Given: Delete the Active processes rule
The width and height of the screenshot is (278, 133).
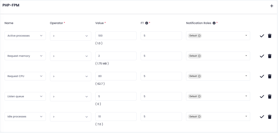Looking at the screenshot, I should [x=270, y=36].
